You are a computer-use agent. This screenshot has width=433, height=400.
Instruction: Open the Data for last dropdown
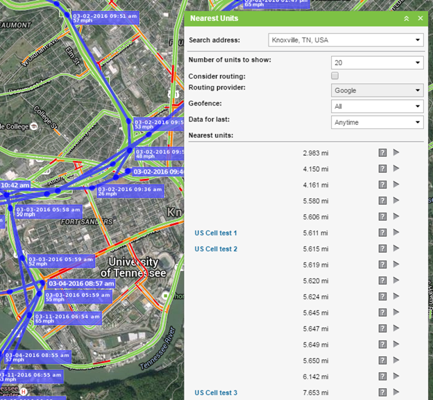pyautogui.click(x=377, y=122)
